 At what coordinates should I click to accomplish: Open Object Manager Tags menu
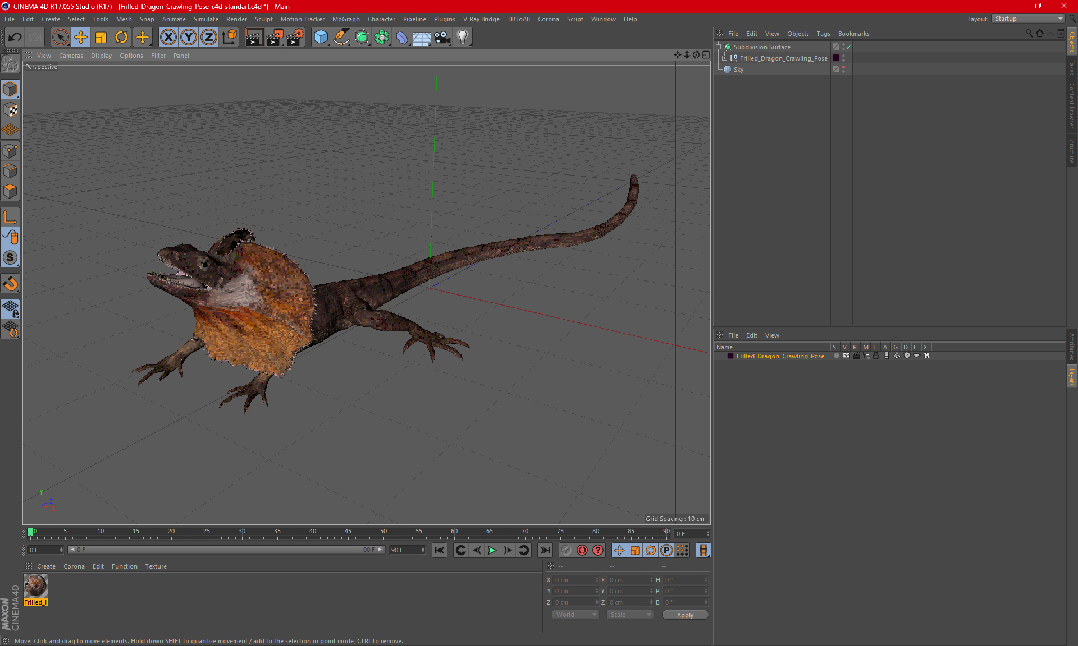pos(823,34)
